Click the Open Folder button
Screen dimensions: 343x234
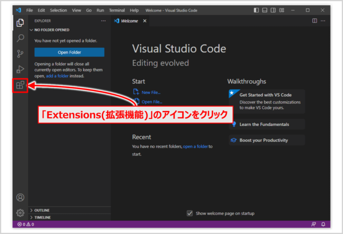click(69, 52)
